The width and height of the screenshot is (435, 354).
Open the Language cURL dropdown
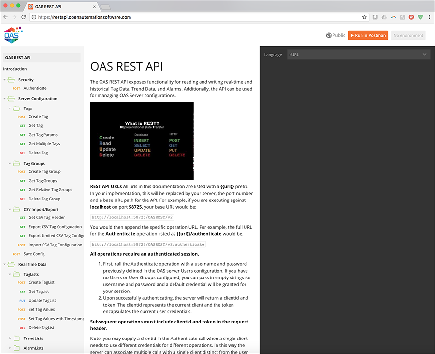pos(358,55)
